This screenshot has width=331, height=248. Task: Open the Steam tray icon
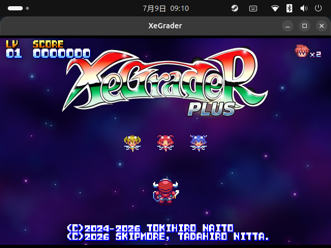[x=234, y=8]
